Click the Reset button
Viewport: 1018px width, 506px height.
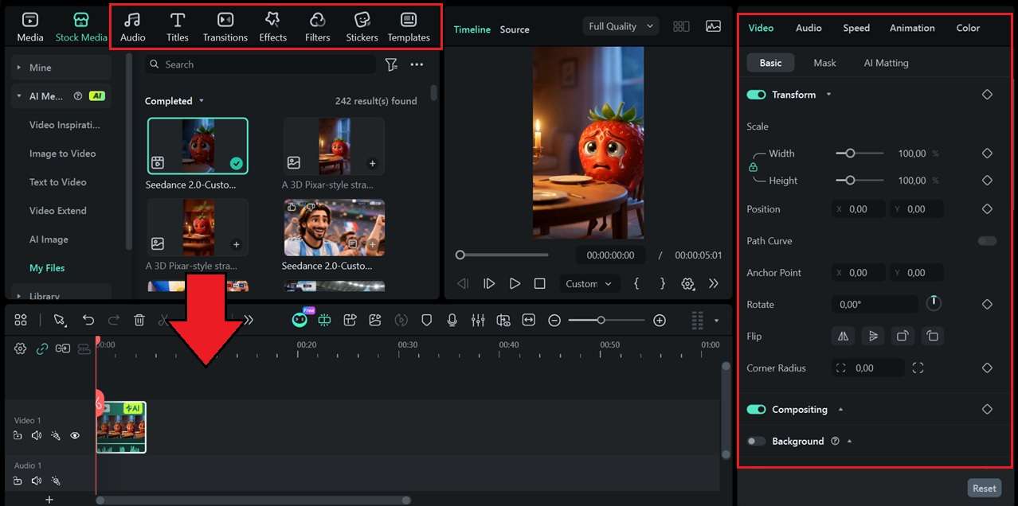pyautogui.click(x=984, y=488)
